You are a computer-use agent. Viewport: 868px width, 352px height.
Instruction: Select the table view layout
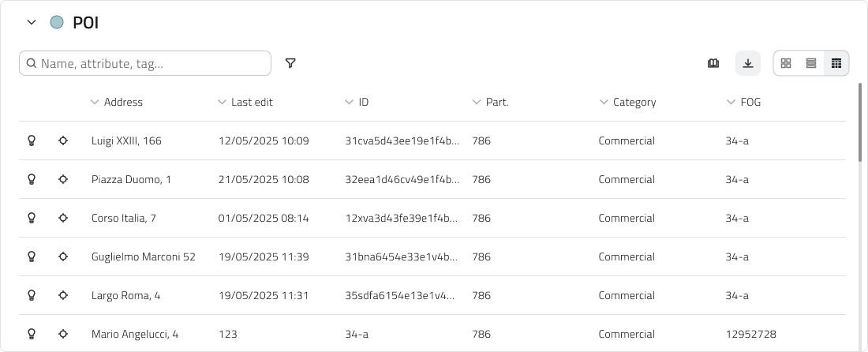(836, 63)
